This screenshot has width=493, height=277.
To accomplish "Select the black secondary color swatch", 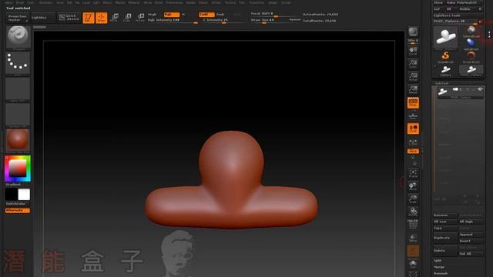I will pyautogui.click(x=12, y=195).
